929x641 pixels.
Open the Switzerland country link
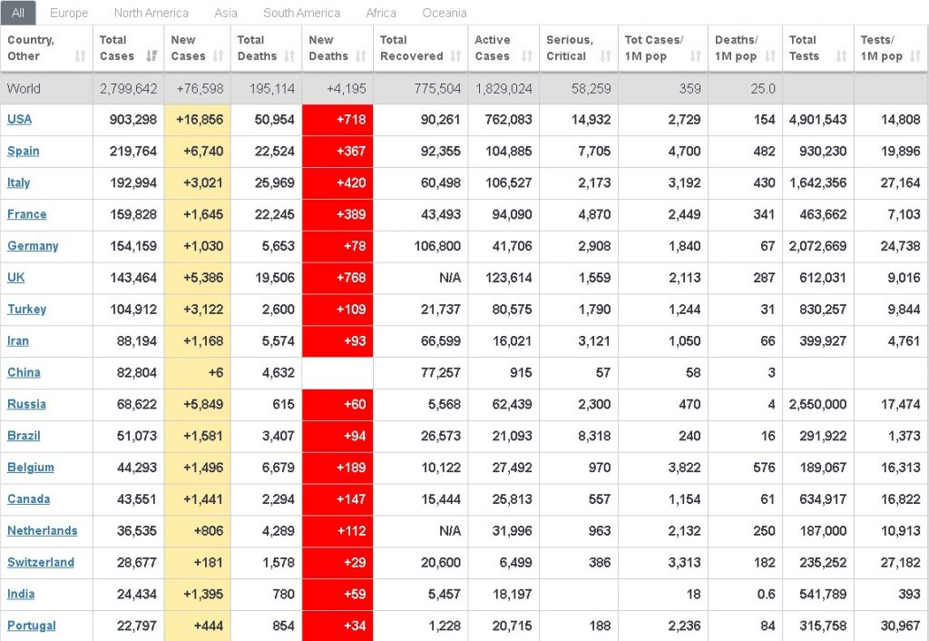coord(40,563)
